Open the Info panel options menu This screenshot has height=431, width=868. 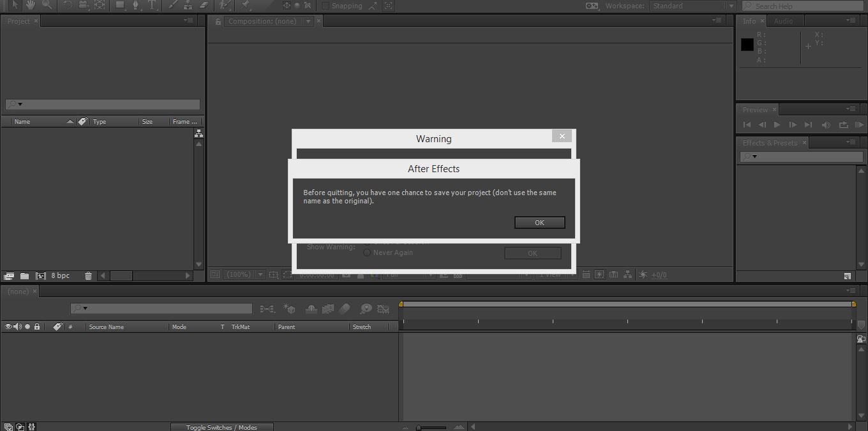click(x=851, y=20)
